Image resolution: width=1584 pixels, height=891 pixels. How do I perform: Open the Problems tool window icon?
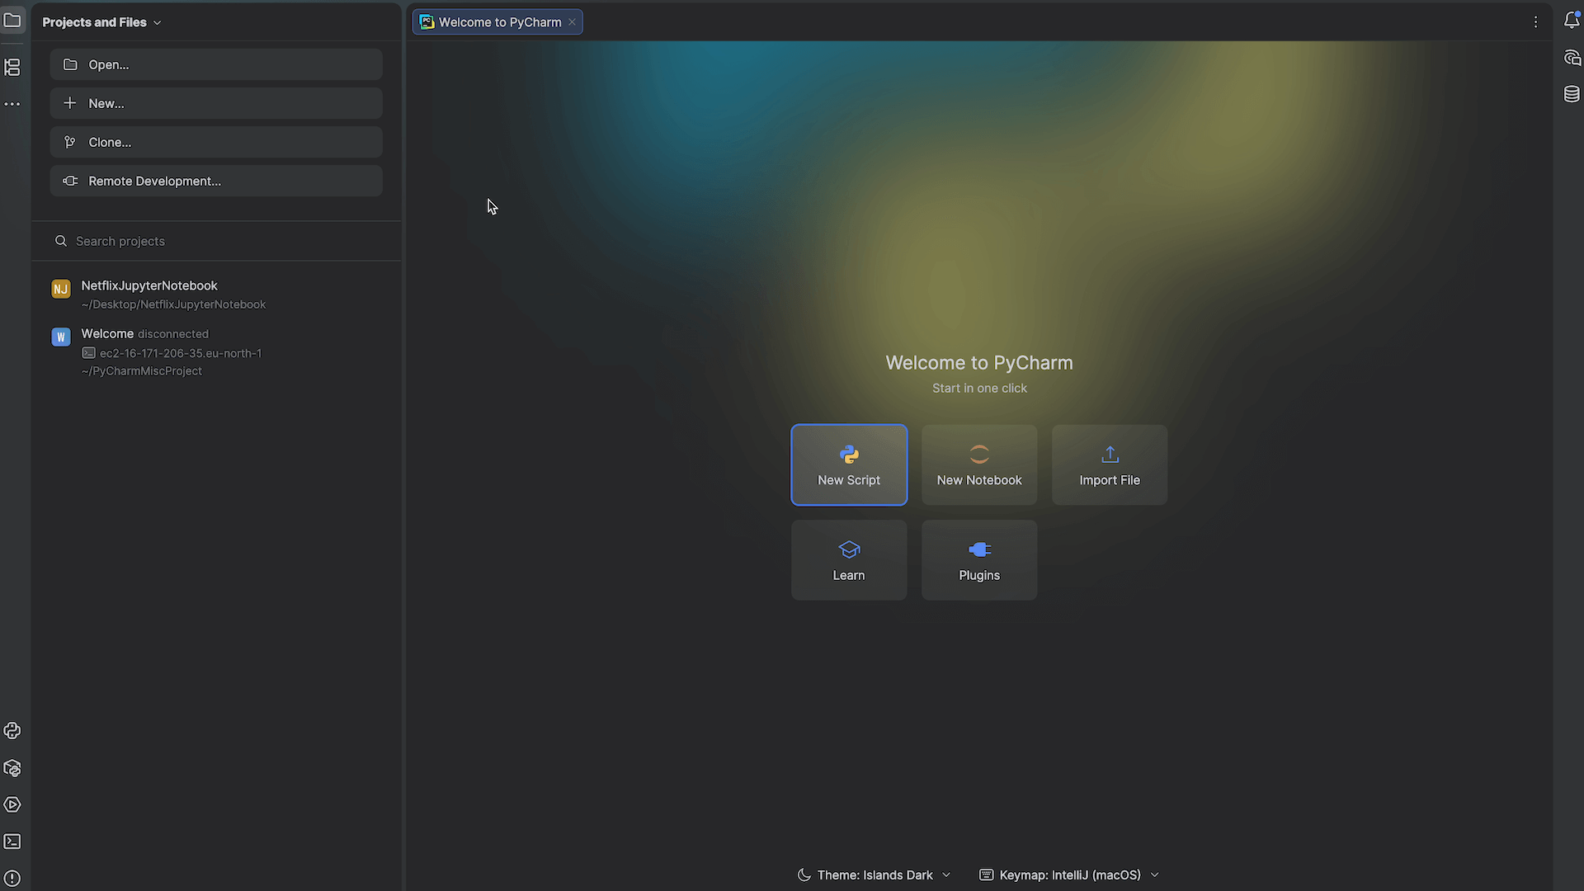[x=12, y=878]
